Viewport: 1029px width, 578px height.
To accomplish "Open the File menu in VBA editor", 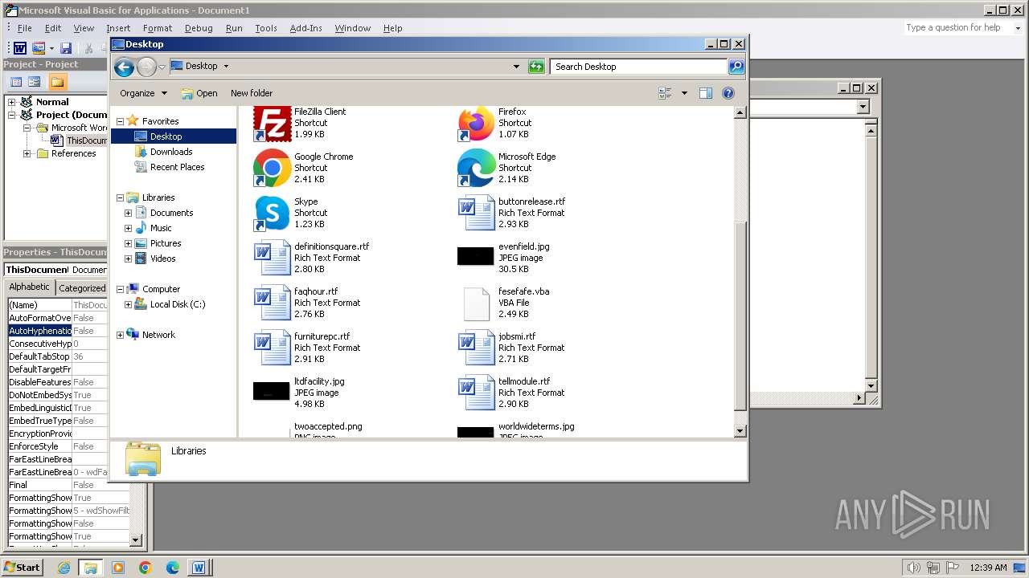I will tap(25, 28).
